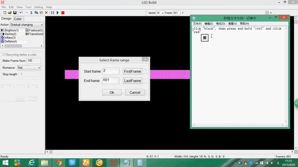Select the Darkle(2) effect
Image resolution: width=298 pixels, height=167 pixels.
pos(9,34)
